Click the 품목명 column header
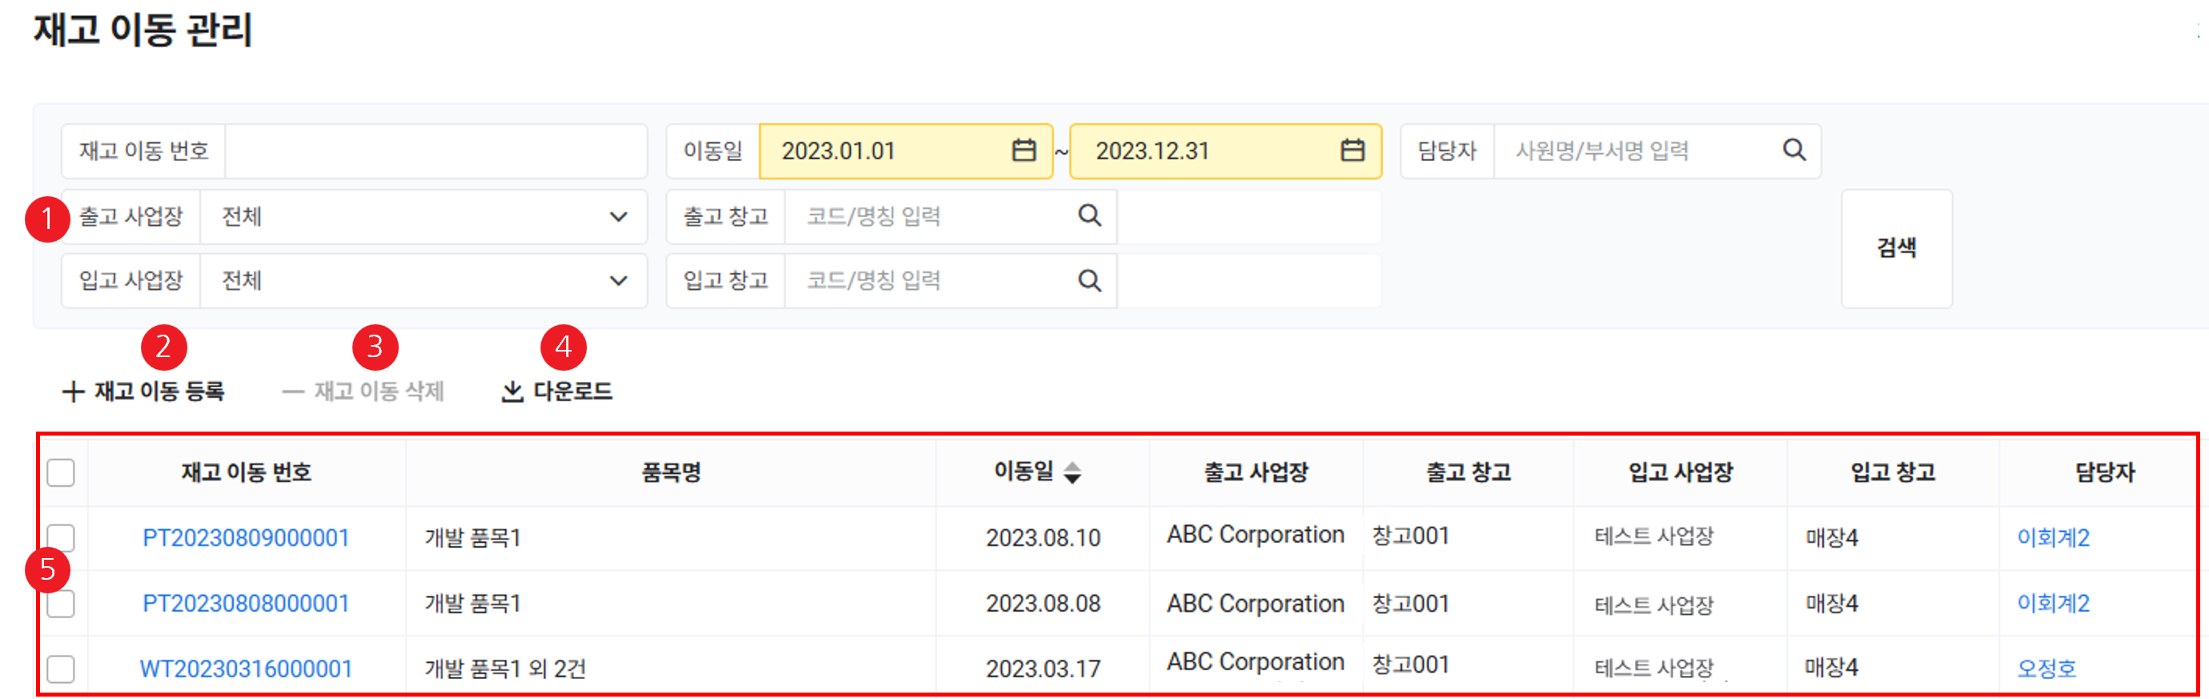The width and height of the screenshot is (2209, 699). coord(671,472)
